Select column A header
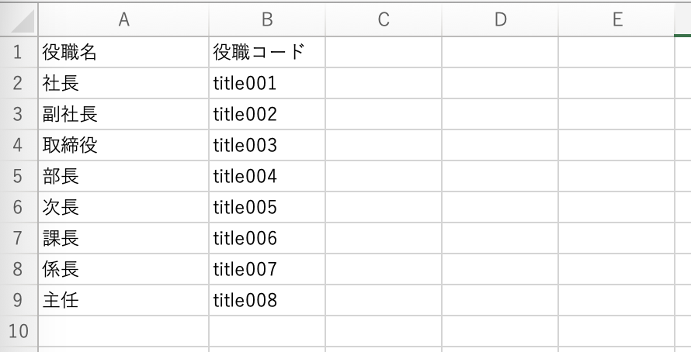Screen dimensions: 691x352 tap(123, 21)
